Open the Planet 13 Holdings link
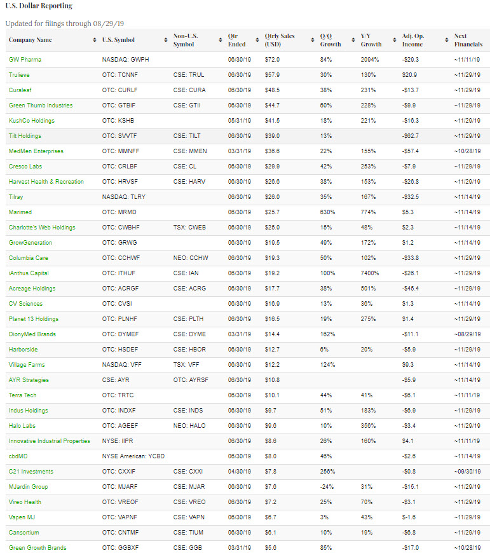Screen dimensions: 490x553 [34, 319]
